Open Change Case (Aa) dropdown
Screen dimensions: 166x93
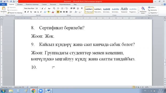(x=50, y=9)
